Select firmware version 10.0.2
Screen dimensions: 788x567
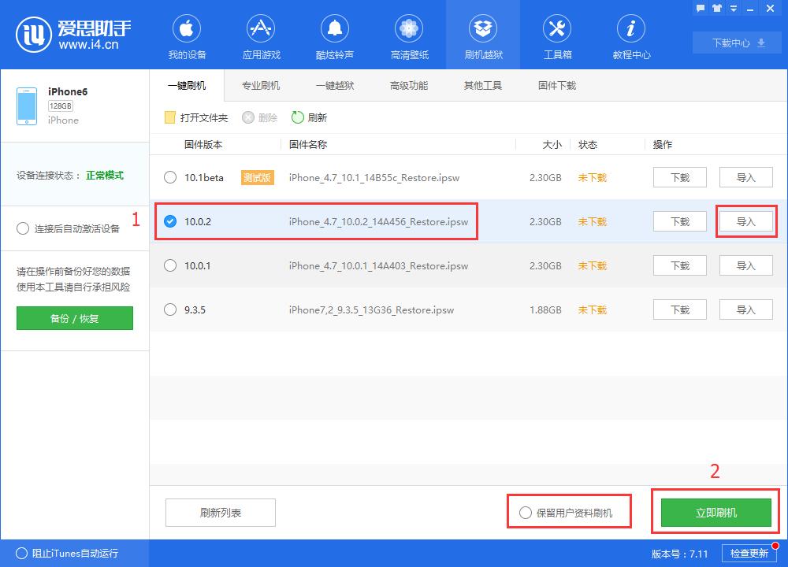(169, 221)
